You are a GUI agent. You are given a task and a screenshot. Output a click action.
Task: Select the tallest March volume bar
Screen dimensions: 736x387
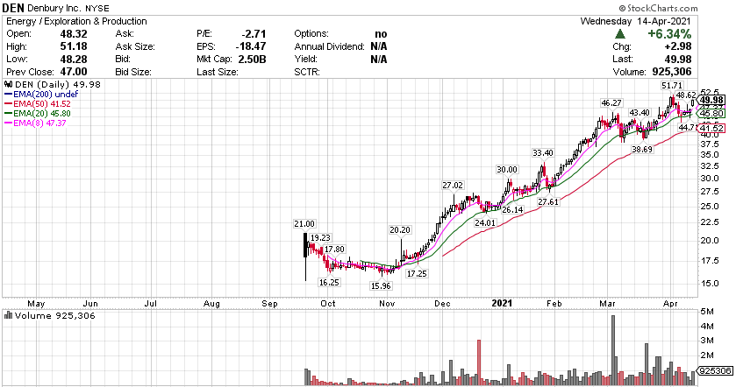pos(613,350)
